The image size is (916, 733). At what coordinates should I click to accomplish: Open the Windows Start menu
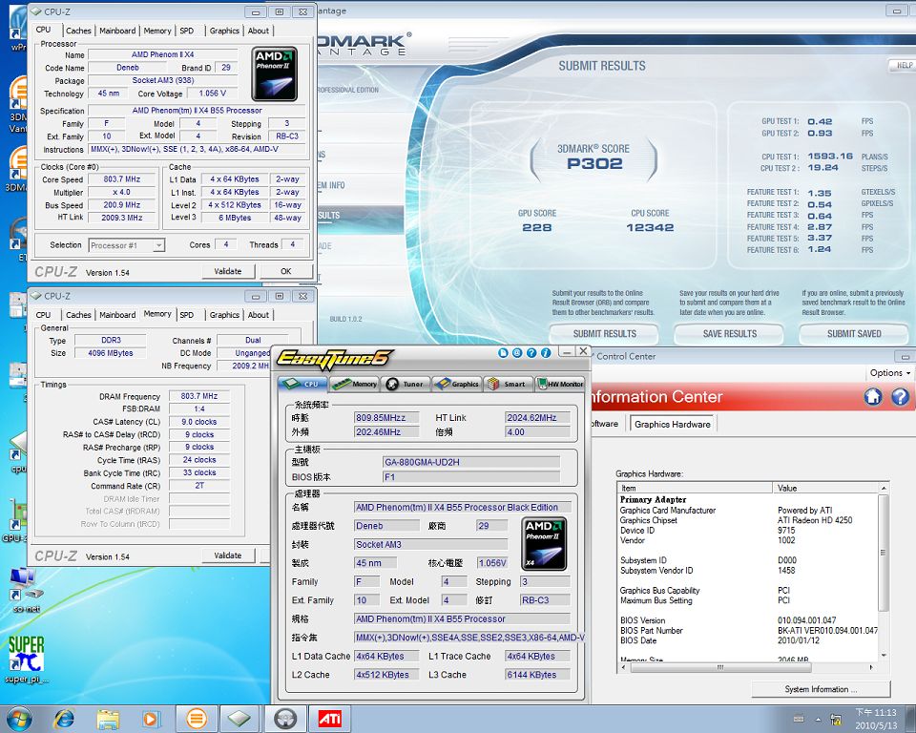17,719
